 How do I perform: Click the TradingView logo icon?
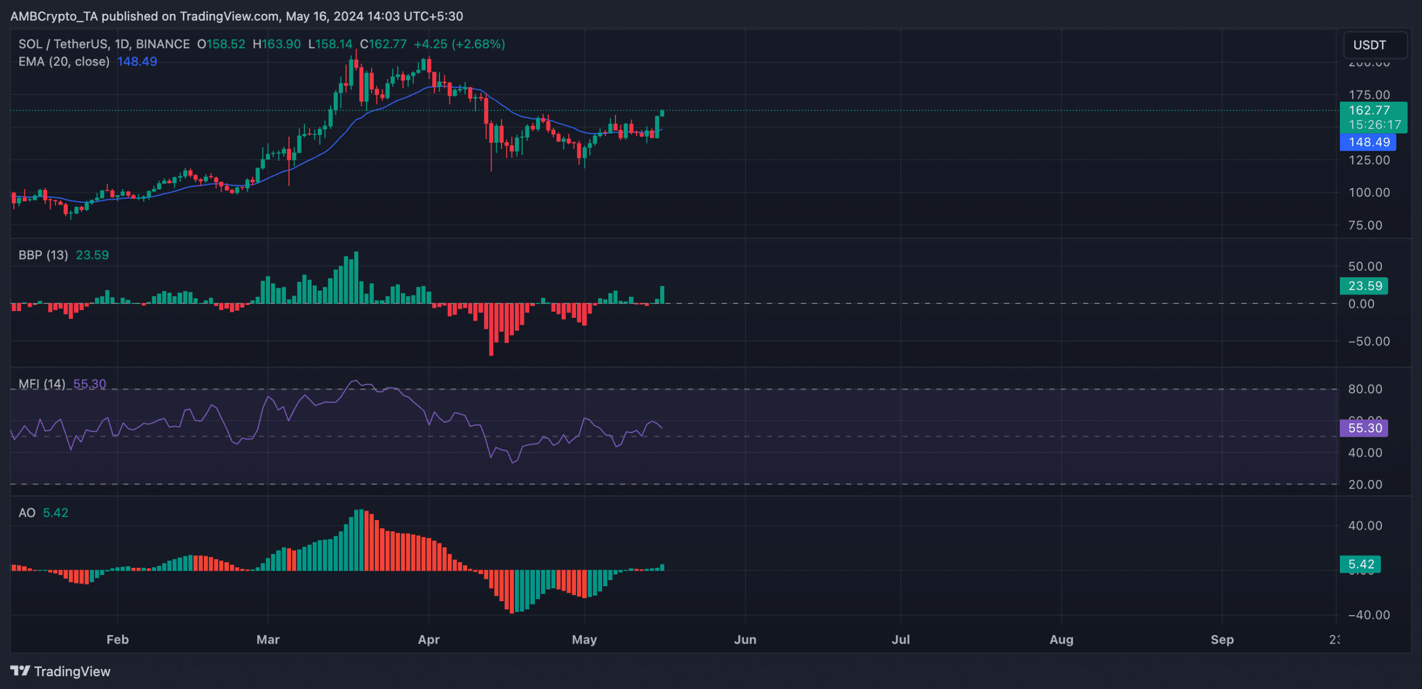20,671
